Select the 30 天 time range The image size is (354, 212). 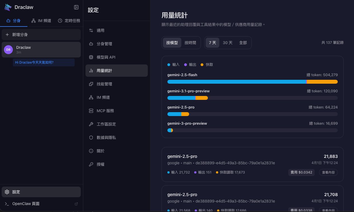click(x=228, y=43)
